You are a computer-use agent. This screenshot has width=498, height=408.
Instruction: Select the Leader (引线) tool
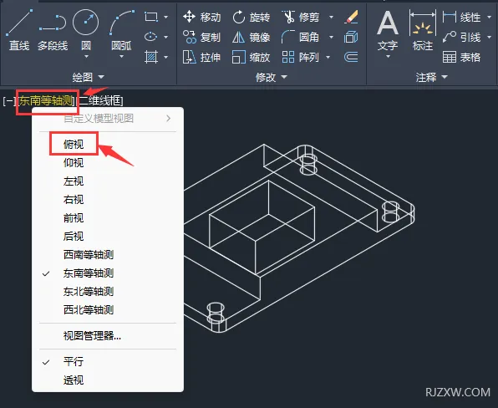point(461,37)
